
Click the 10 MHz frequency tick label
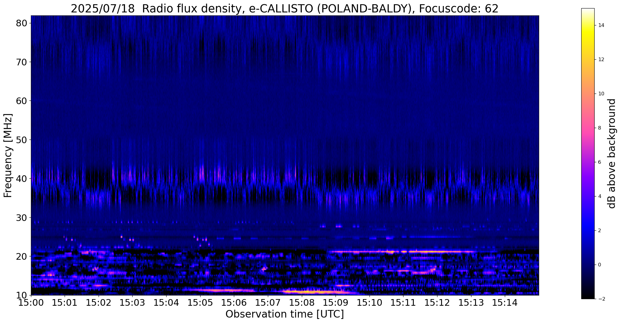pos(22,295)
